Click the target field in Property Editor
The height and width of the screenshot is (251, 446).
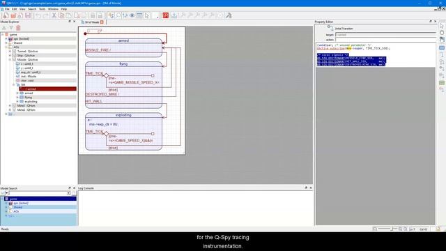pos(385,35)
